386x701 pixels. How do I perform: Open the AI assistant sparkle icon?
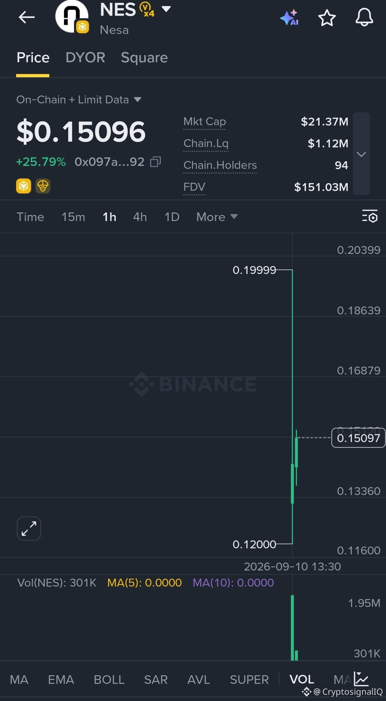pyautogui.click(x=289, y=18)
